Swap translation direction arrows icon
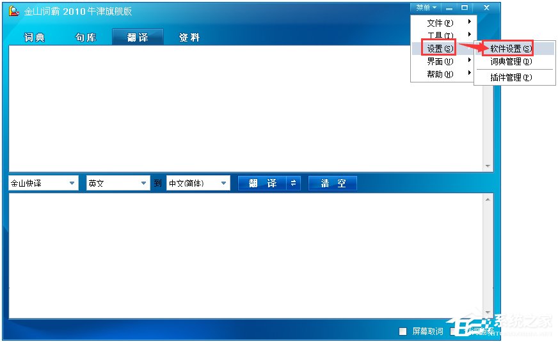This screenshot has width=558, height=342. point(293,183)
